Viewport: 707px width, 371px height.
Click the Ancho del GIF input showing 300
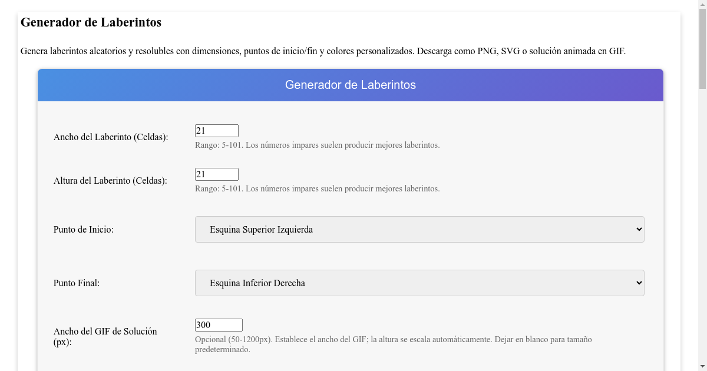219,324
